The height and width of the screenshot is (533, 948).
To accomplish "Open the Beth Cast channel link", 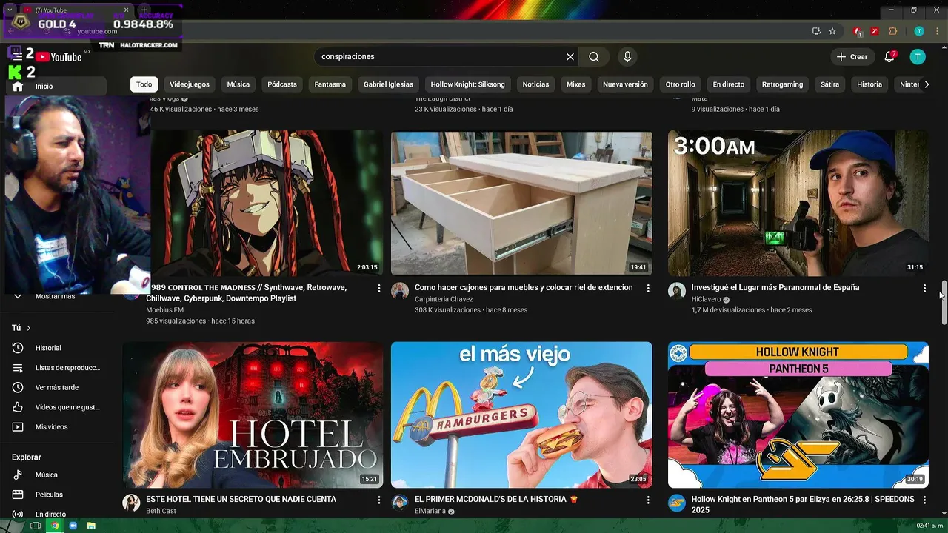I will (x=161, y=511).
